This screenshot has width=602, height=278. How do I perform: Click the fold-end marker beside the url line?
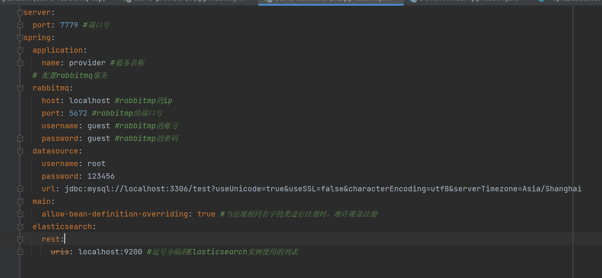(20, 189)
